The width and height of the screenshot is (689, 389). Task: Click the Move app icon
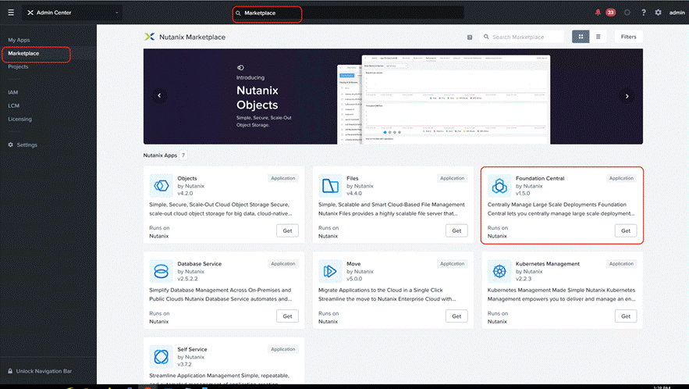(330, 271)
